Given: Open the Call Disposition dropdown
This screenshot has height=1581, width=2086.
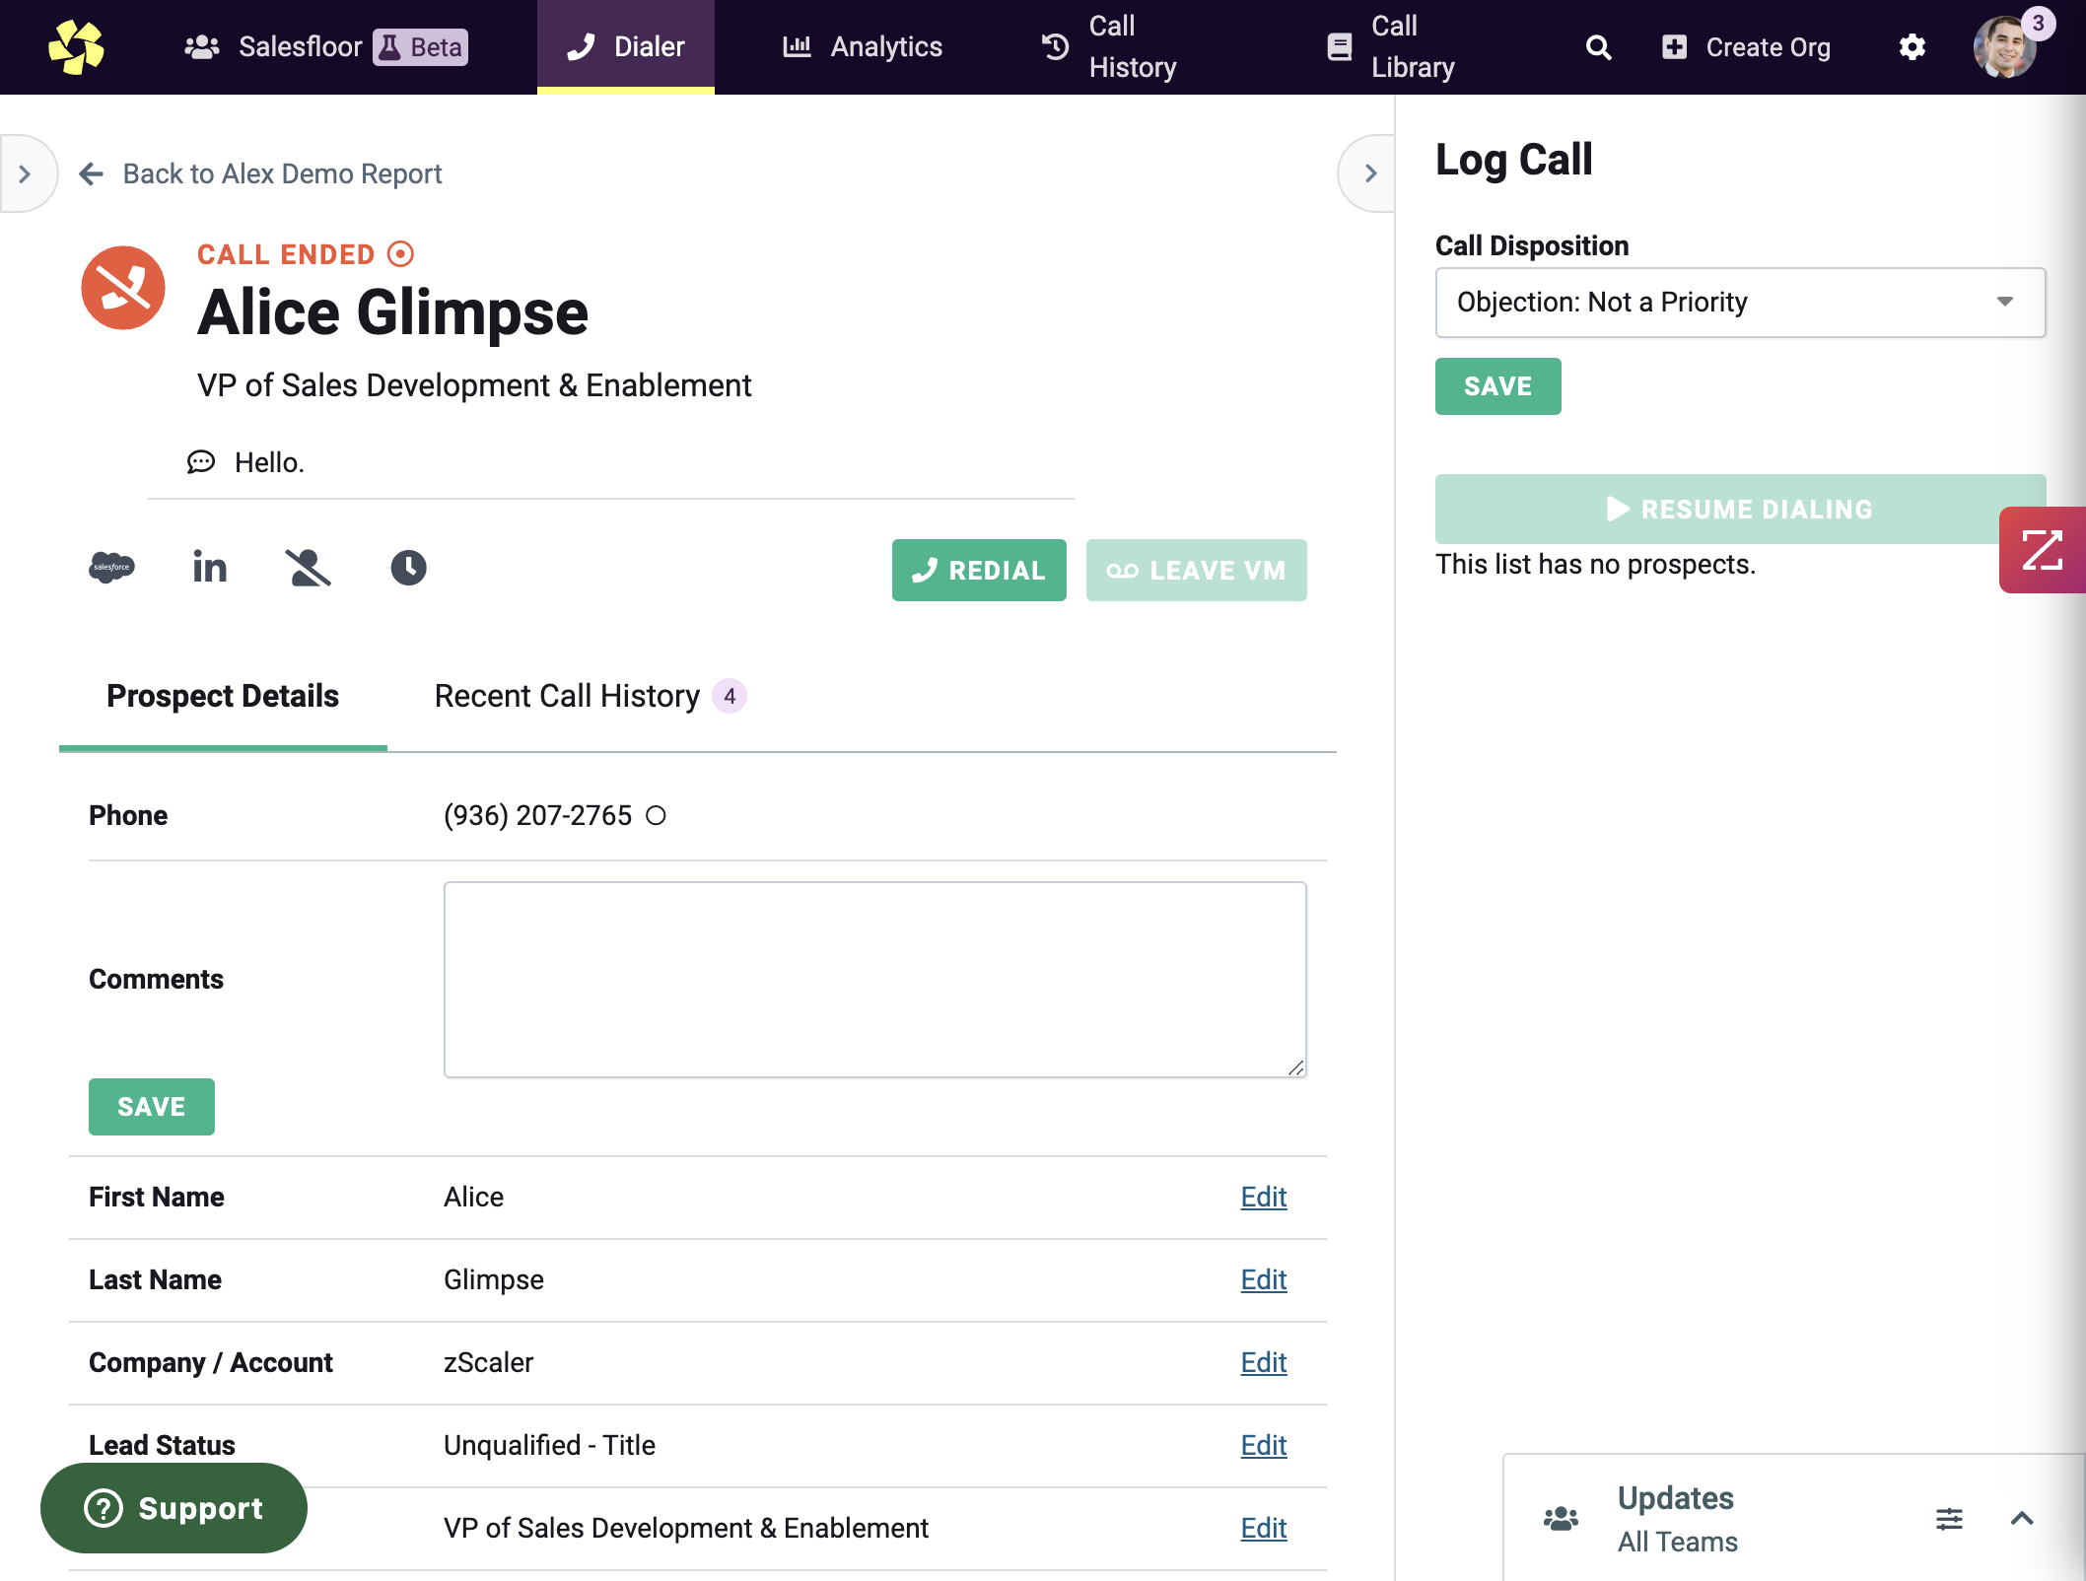Looking at the screenshot, I should pyautogui.click(x=1740, y=303).
